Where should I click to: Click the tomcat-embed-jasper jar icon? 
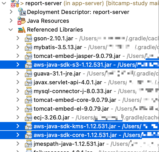pyautogui.click(x=28, y=56)
